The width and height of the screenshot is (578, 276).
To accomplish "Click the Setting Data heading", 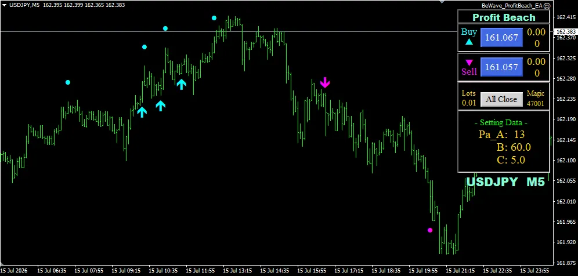I will [x=501, y=122].
